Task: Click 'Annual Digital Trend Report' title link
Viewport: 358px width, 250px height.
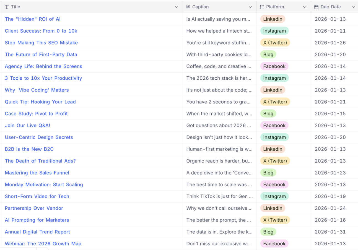Action: coord(37,232)
